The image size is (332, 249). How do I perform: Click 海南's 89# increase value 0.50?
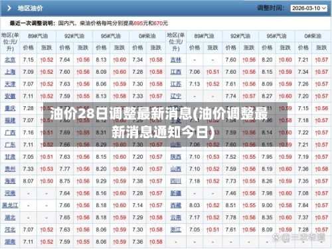pyautogui.click(x=46, y=181)
